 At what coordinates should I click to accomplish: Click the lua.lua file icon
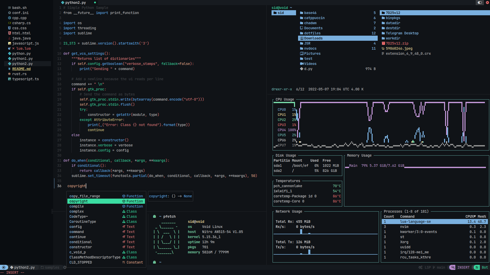(x=9, y=48)
